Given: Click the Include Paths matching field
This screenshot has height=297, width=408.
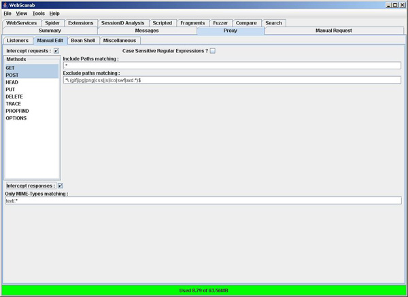Looking at the screenshot, I should (232, 65).
